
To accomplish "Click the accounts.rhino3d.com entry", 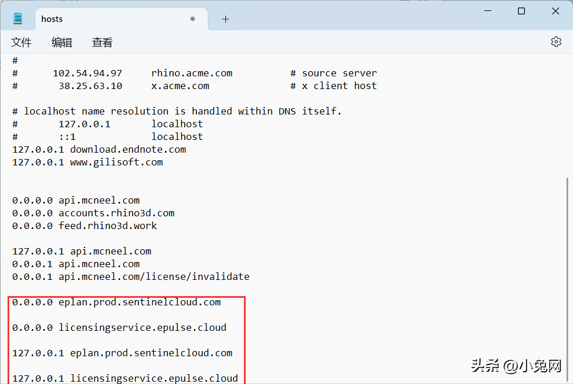I will click(116, 213).
